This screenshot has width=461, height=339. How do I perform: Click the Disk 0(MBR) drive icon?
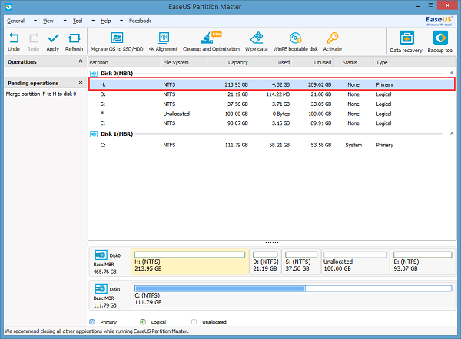94,74
